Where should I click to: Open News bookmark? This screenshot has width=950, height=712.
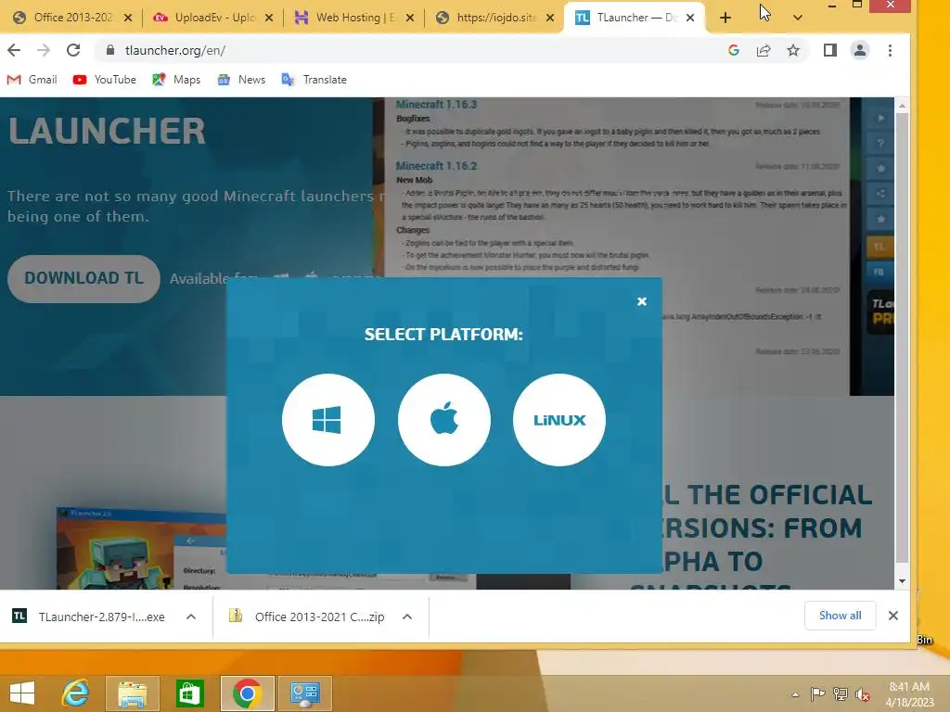point(241,80)
